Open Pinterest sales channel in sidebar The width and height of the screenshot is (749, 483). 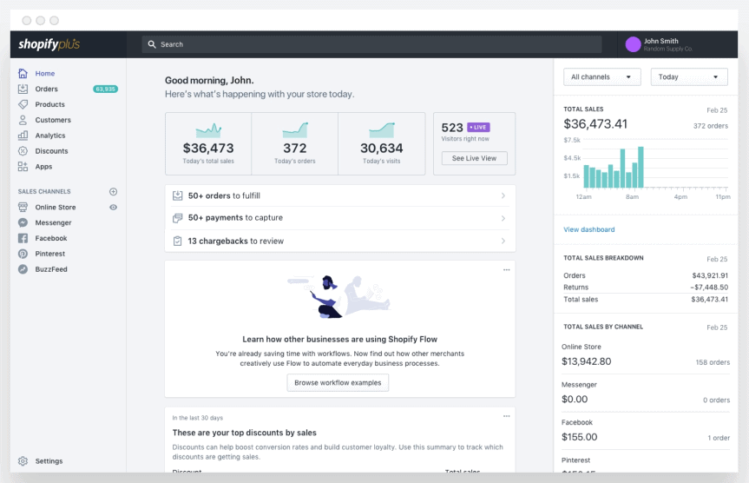49,254
